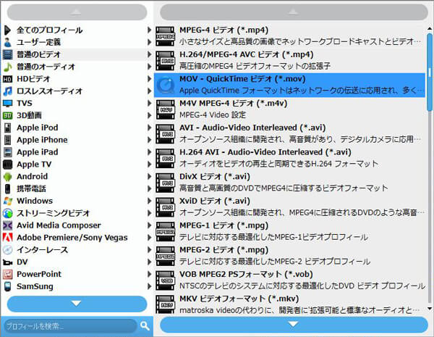Click the search magnifier icon
The width and height of the screenshot is (434, 337).
145,325
